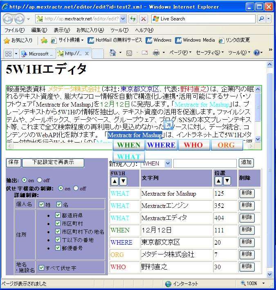Click the Stop loading X icon
276x290 pixels.
[x=143, y=19]
